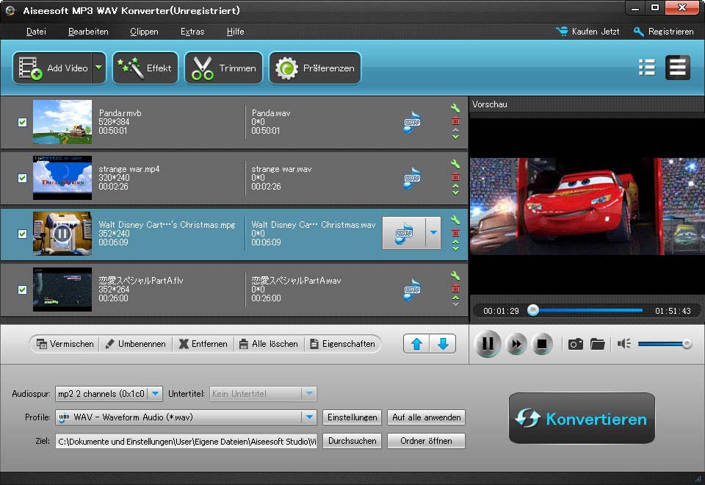Click the Vermischen button
This screenshot has height=485, width=705.
65,344
